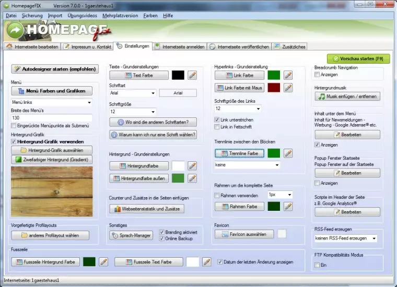The image size is (397, 287).
Task: Click eyedropper for Fusszeile Hintergrund Farbe
Action: (103, 262)
